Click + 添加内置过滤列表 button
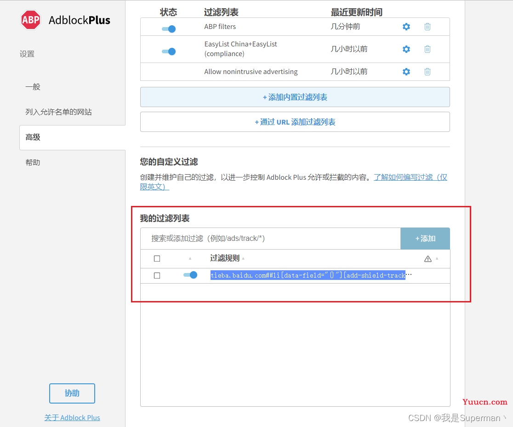The width and height of the screenshot is (513, 427). pos(295,97)
